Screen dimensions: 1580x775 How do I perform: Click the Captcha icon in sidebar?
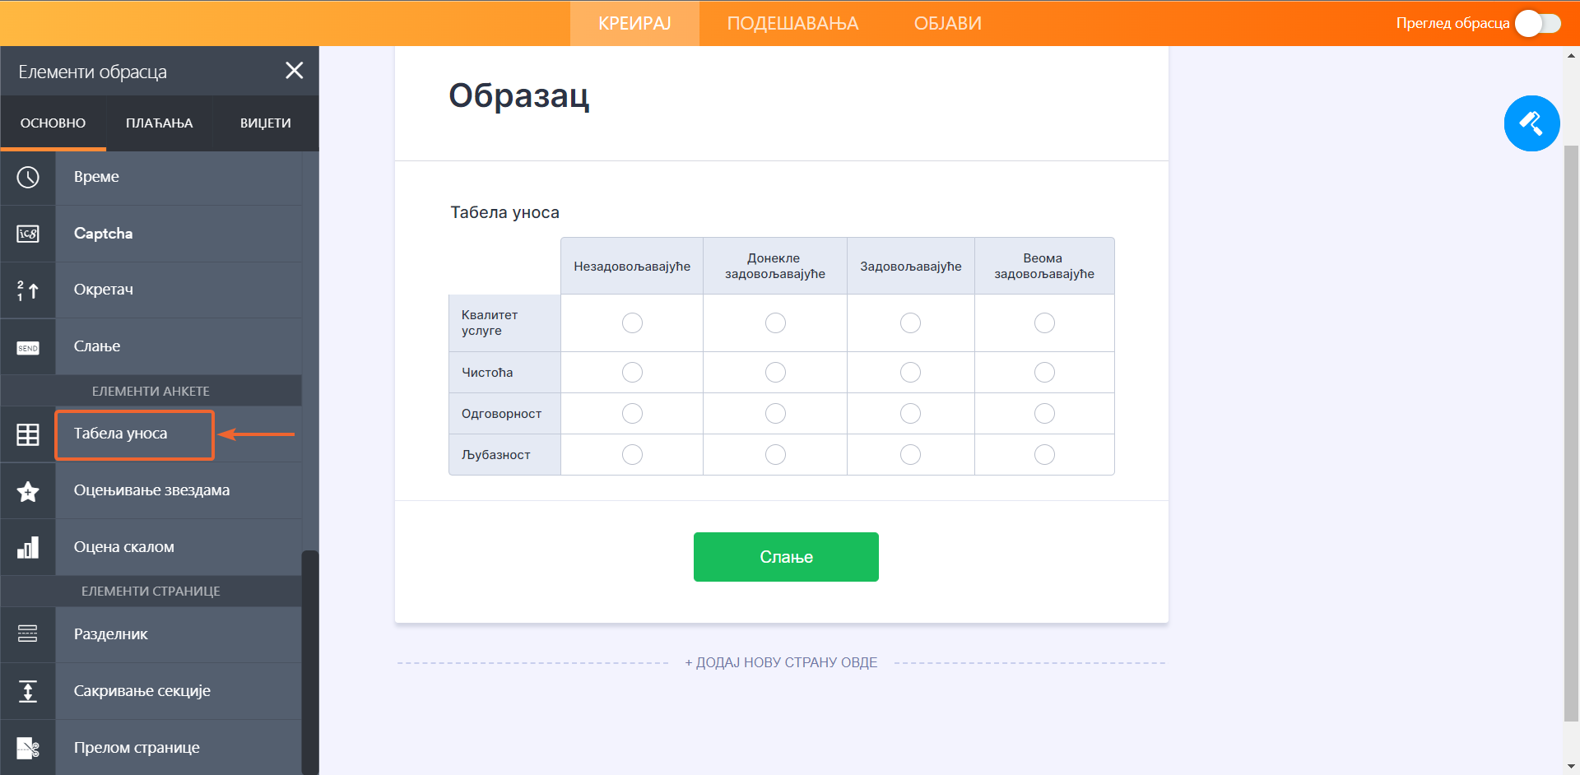click(x=28, y=234)
